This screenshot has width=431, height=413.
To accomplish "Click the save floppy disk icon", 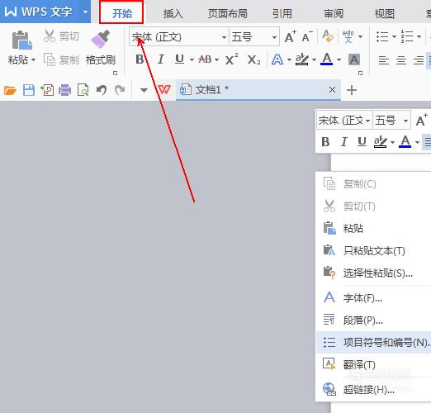I will [x=29, y=90].
